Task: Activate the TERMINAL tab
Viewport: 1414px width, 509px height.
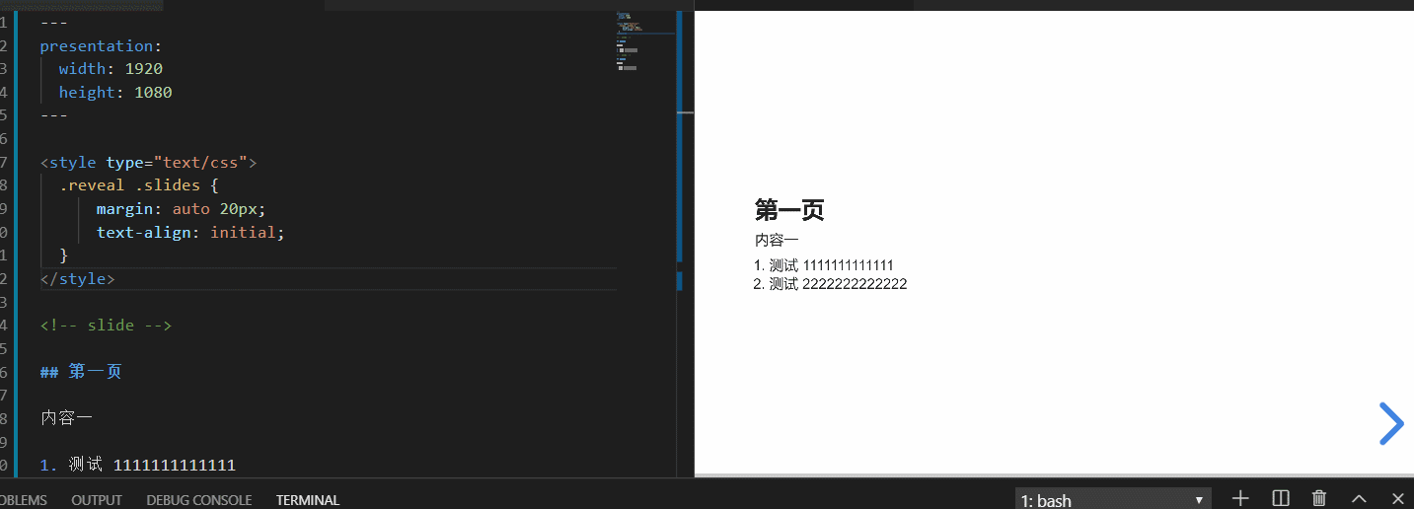Action: coord(308,500)
